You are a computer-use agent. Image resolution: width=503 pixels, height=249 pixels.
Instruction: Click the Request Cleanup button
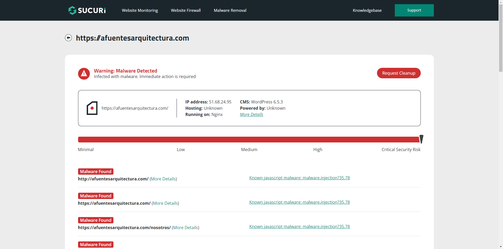pos(399,73)
